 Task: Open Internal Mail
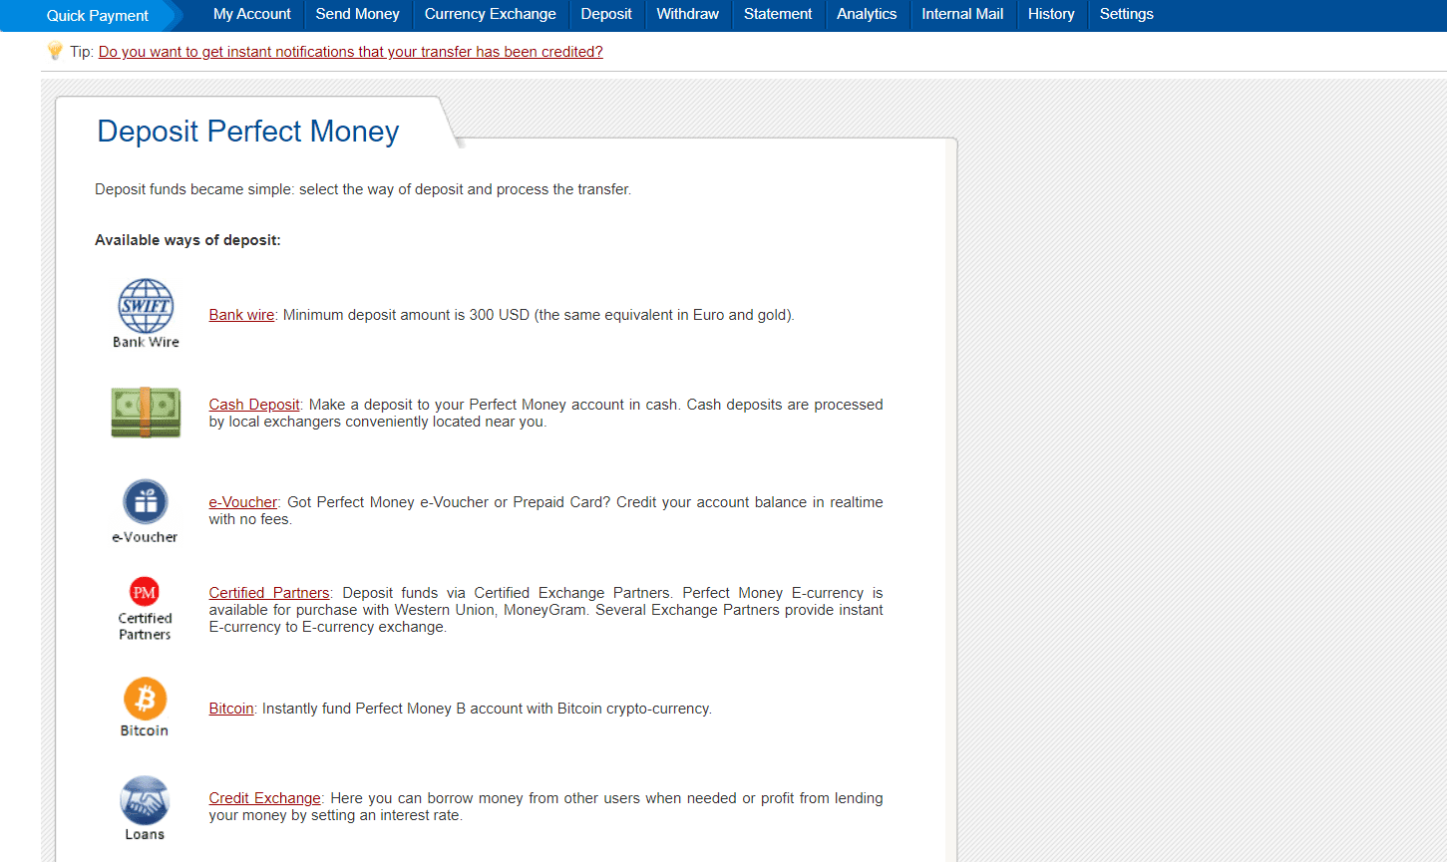(x=962, y=14)
